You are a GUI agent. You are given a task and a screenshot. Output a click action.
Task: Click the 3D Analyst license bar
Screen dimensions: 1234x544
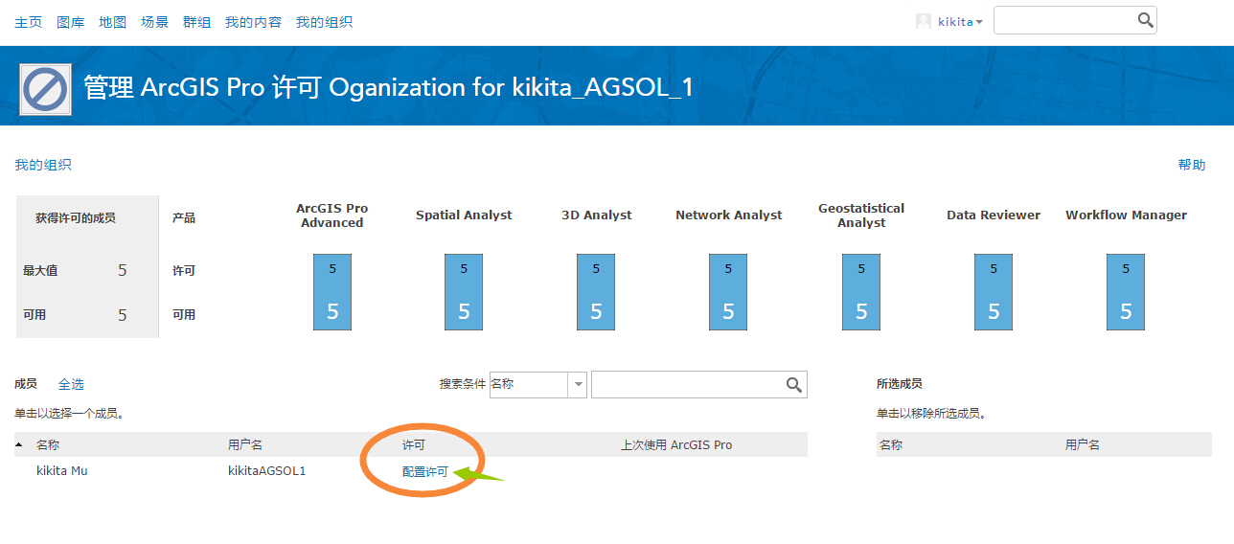[596, 292]
